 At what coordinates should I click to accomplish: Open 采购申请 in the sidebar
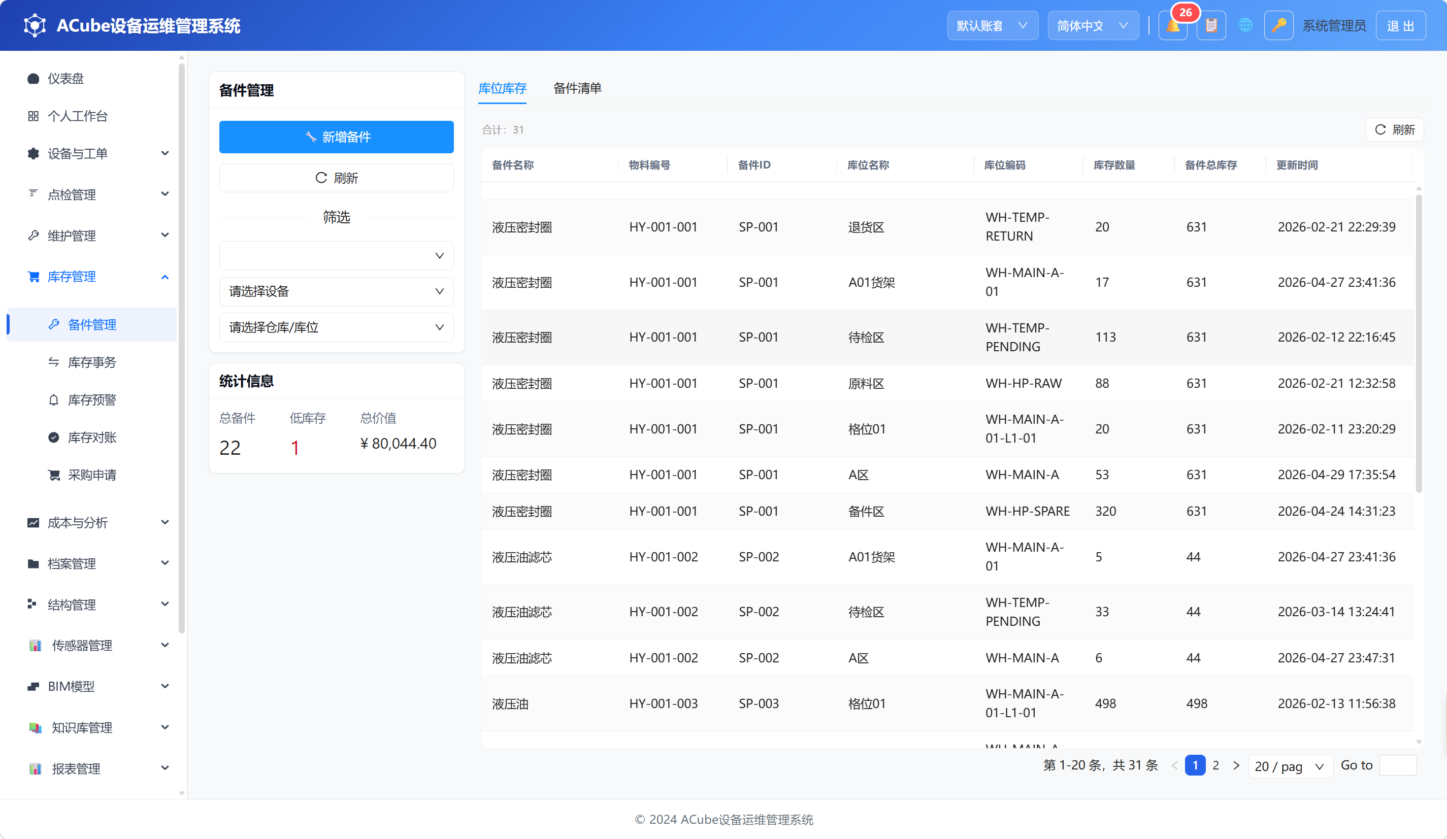(x=92, y=475)
